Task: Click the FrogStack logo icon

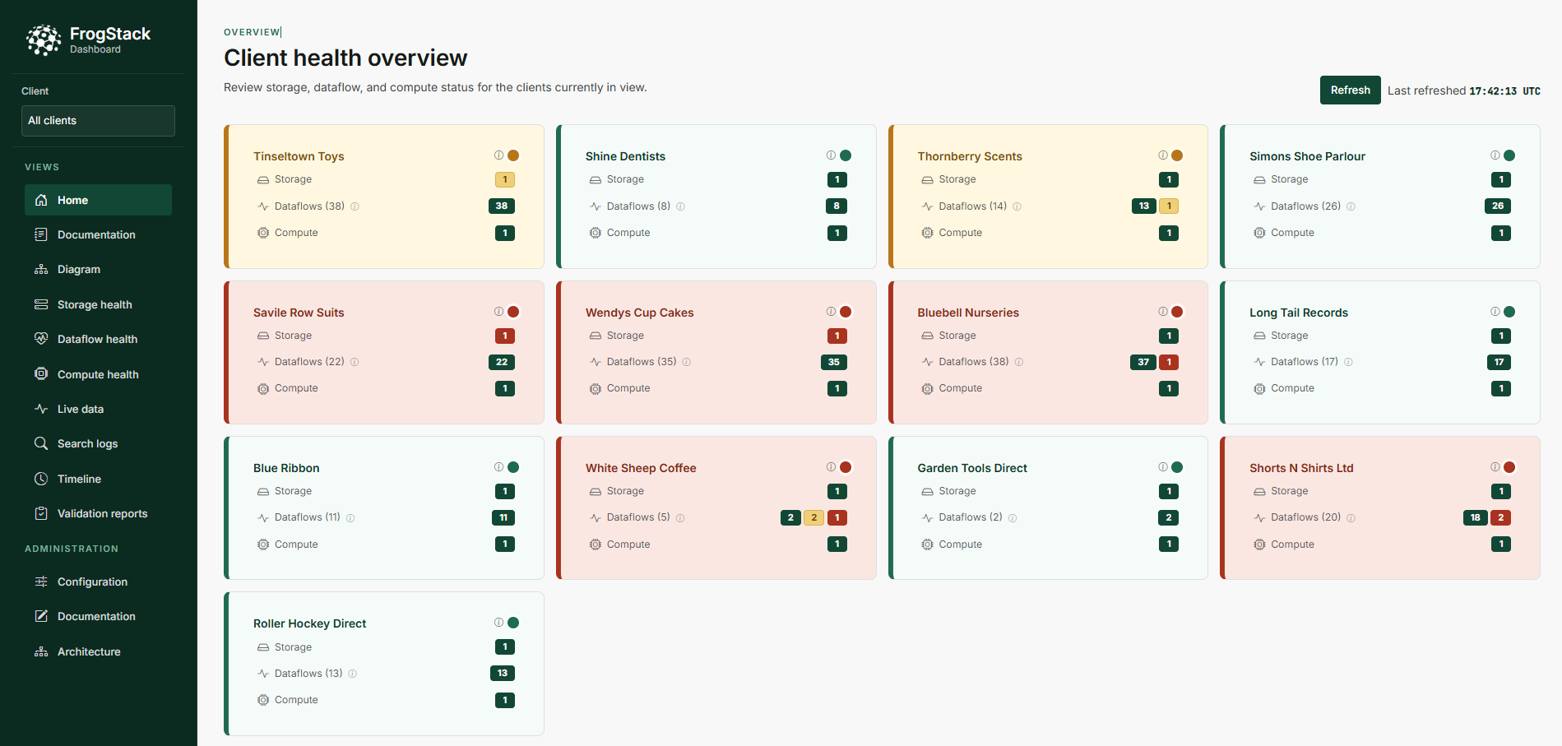Action: pyautogui.click(x=44, y=39)
